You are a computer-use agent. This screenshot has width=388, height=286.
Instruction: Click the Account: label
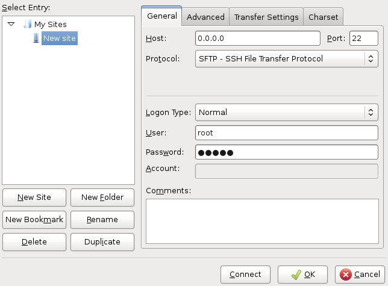coord(163,169)
